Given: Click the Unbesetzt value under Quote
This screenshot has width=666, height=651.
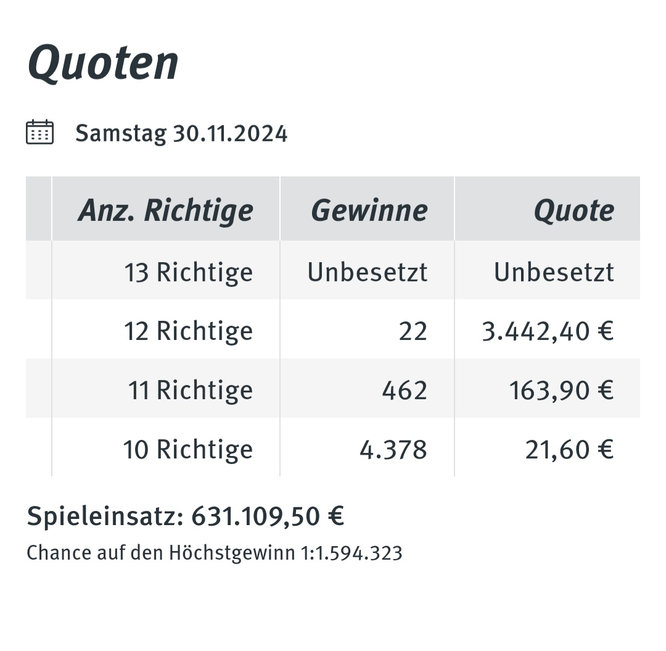Looking at the screenshot, I should 554,272.
